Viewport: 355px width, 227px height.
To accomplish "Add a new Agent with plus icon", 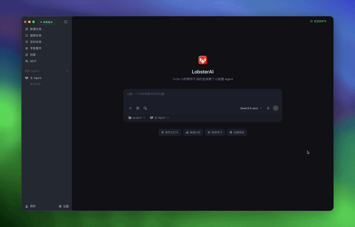I will coord(67,71).
